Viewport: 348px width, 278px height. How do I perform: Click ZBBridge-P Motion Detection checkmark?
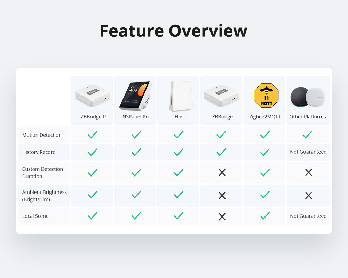pos(93,134)
